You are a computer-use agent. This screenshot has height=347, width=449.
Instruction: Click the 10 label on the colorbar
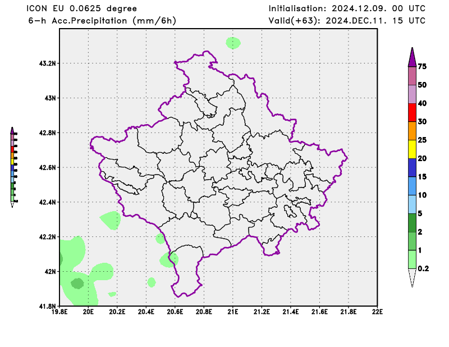tap(422, 195)
